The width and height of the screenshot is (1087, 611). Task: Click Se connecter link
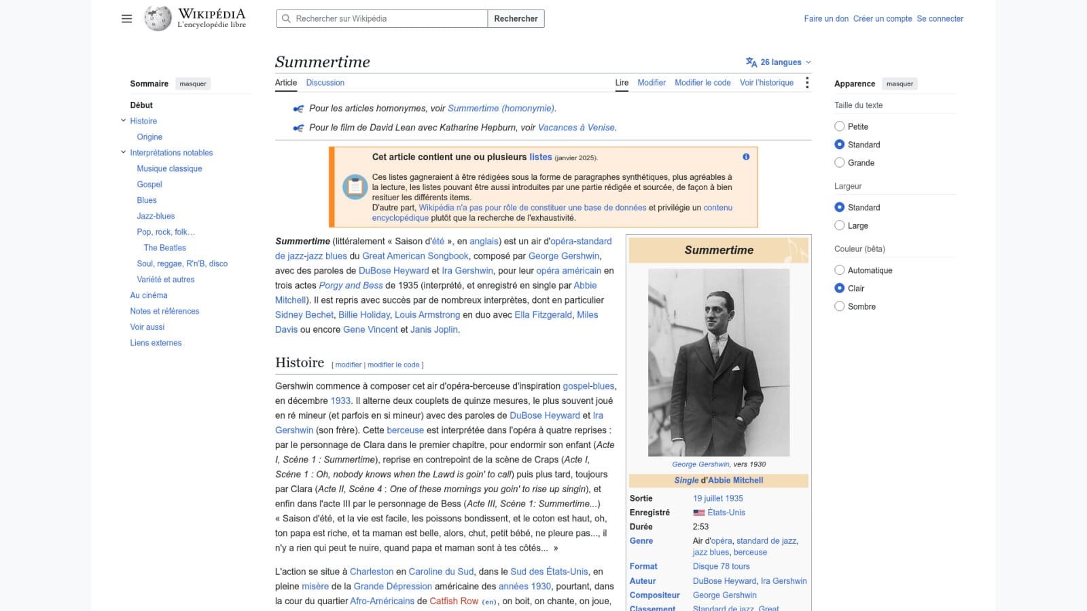(x=940, y=19)
